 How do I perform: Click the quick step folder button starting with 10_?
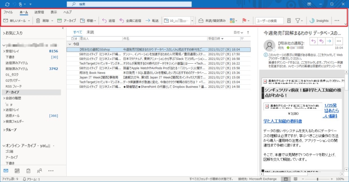(177, 21)
